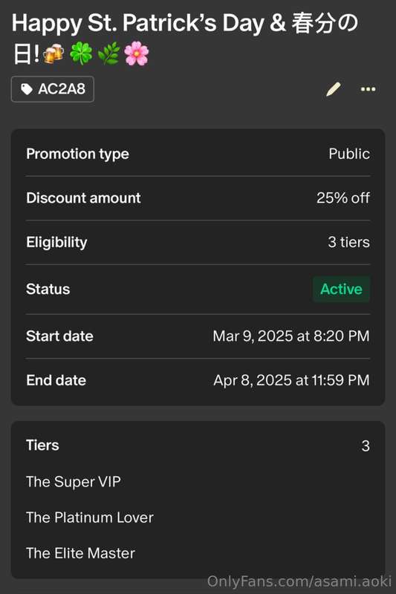
Task: Click the Tiers section header
Action: coord(42,445)
